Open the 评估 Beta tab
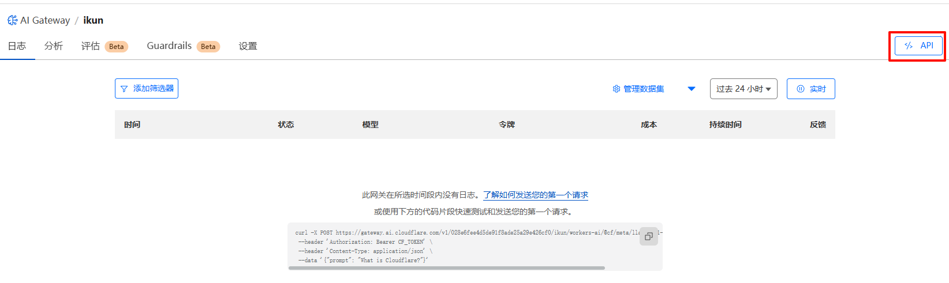The width and height of the screenshot is (949, 283). pyautogui.click(x=104, y=46)
